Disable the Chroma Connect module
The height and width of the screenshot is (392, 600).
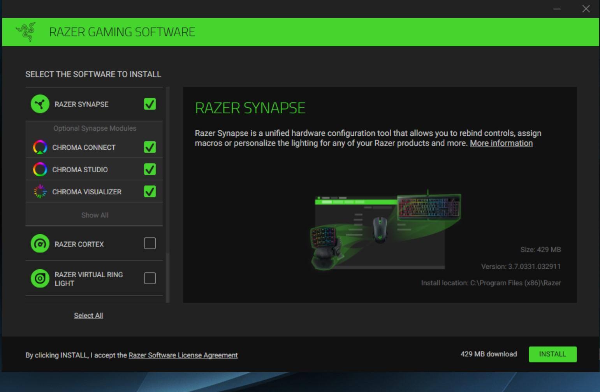(150, 147)
